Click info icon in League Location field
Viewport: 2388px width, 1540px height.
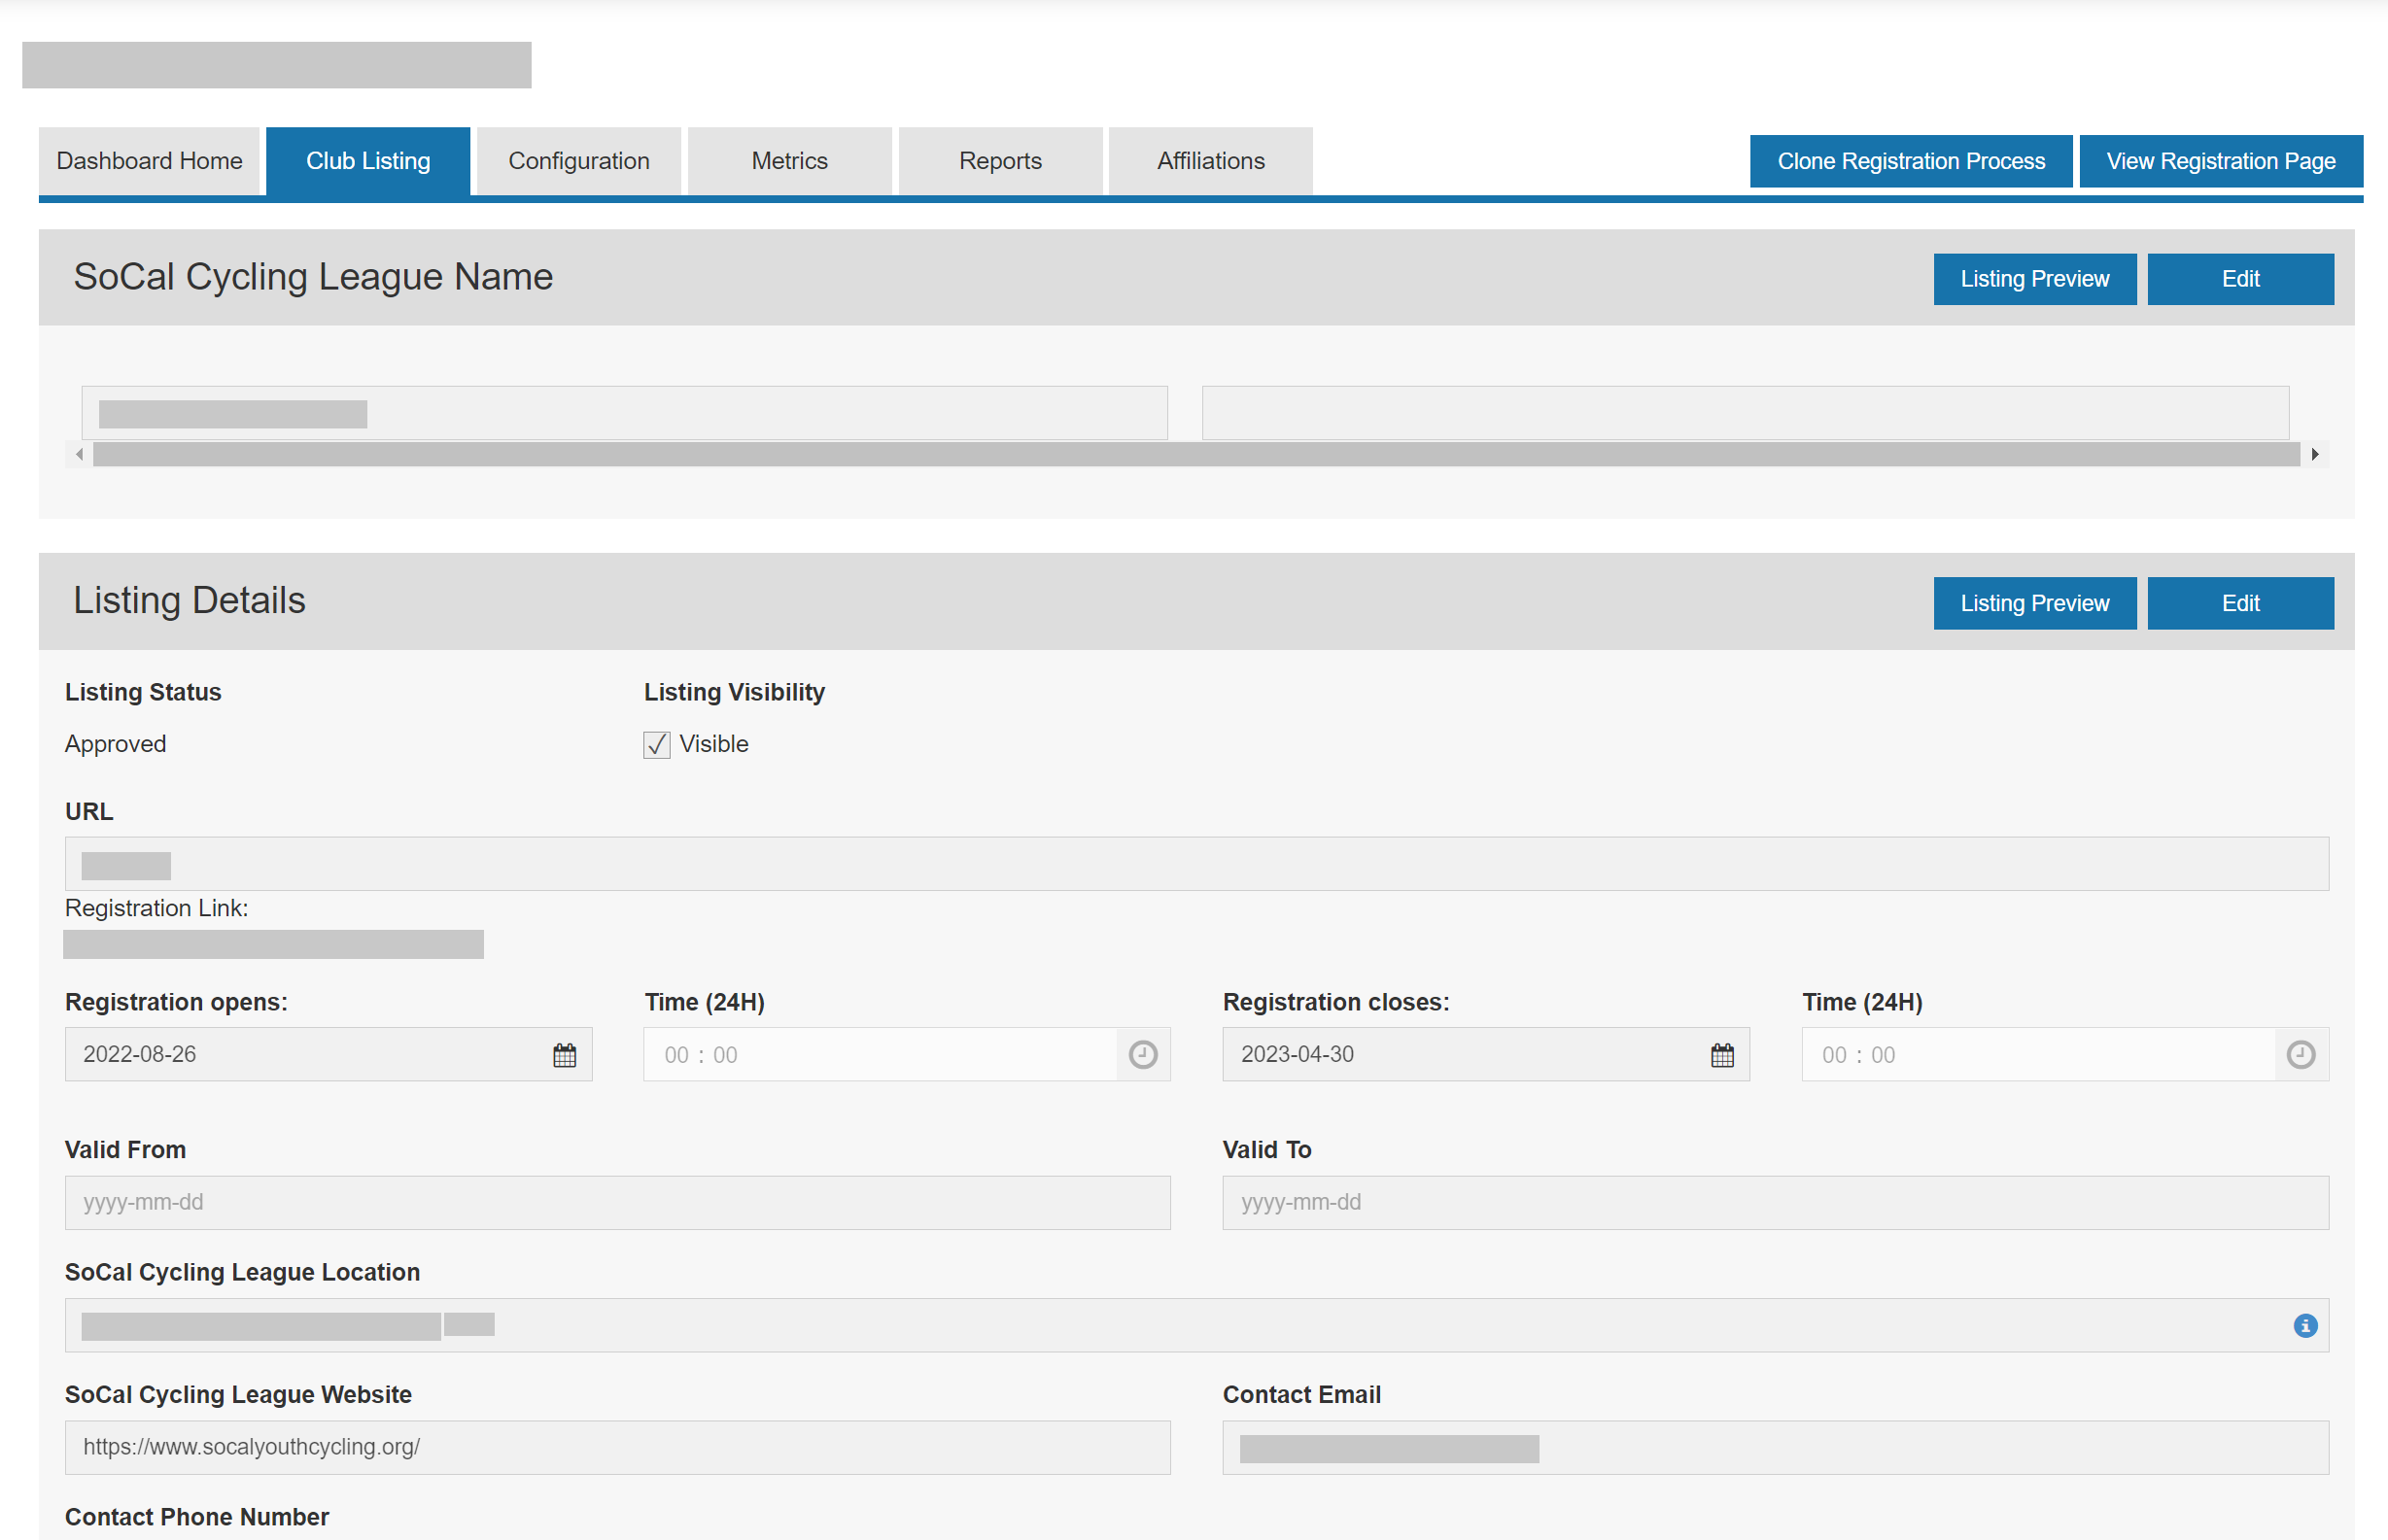click(x=2305, y=1326)
